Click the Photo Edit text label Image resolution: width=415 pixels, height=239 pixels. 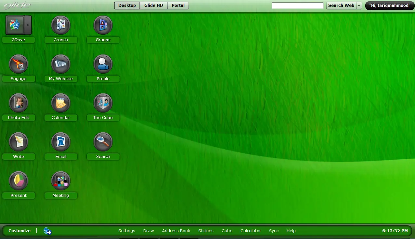[x=19, y=118]
